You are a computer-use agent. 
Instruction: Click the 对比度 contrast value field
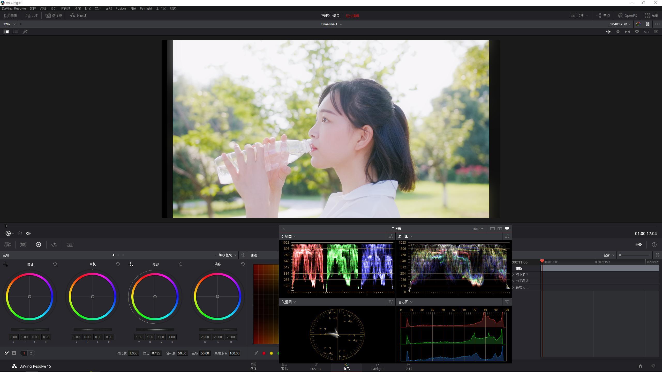[x=133, y=353]
